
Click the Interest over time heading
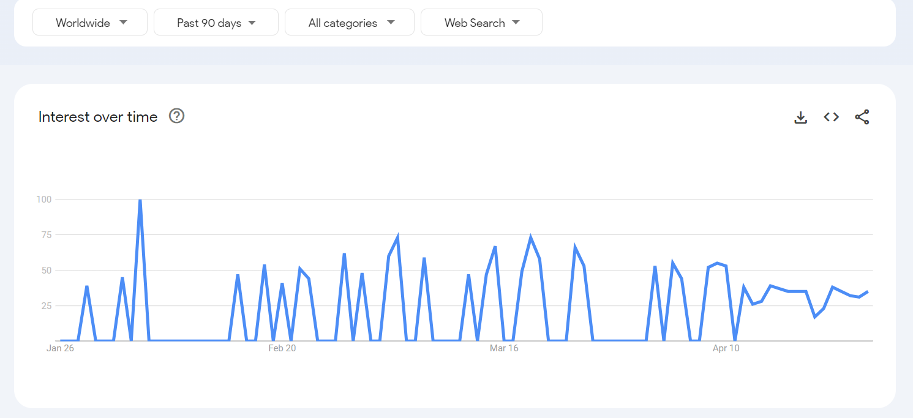(x=98, y=117)
